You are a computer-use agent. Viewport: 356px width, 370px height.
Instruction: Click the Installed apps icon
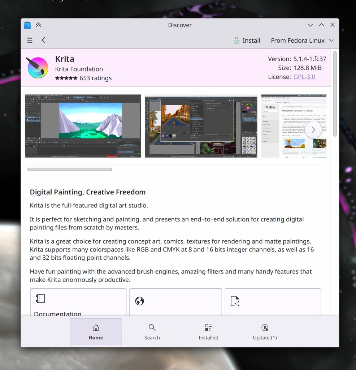click(208, 327)
